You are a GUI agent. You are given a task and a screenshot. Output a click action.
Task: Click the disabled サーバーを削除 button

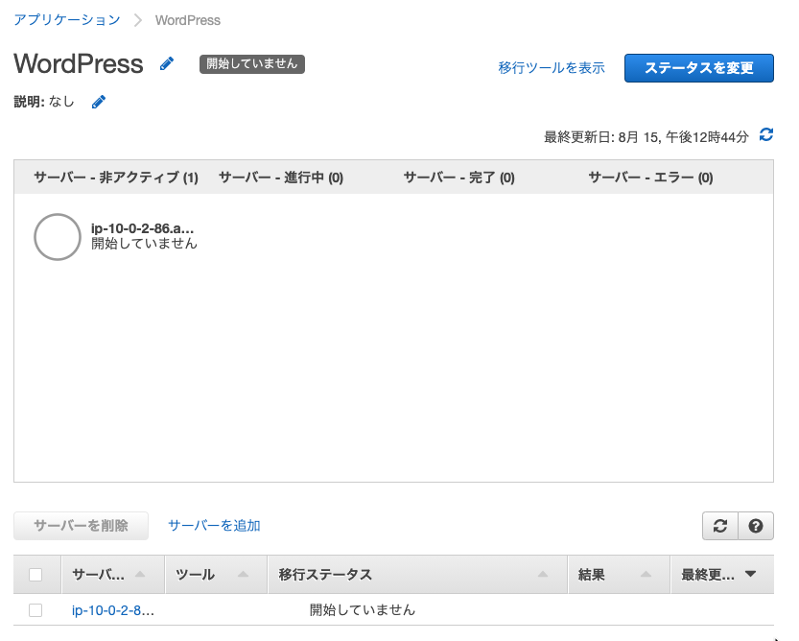tap(81, 526)
